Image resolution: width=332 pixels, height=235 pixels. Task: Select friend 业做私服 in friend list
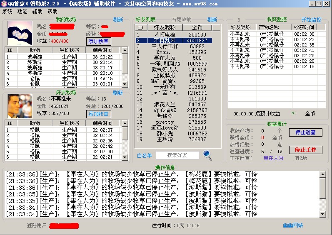(x=174, y=75)
